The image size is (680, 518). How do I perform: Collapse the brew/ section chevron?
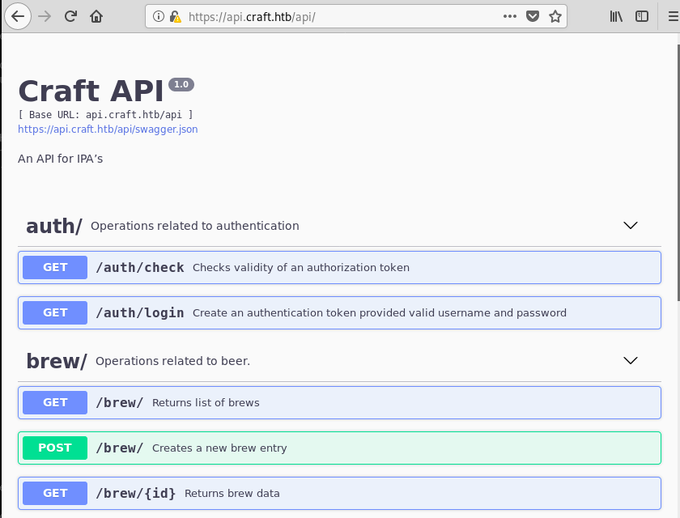(x=630, y=361)
